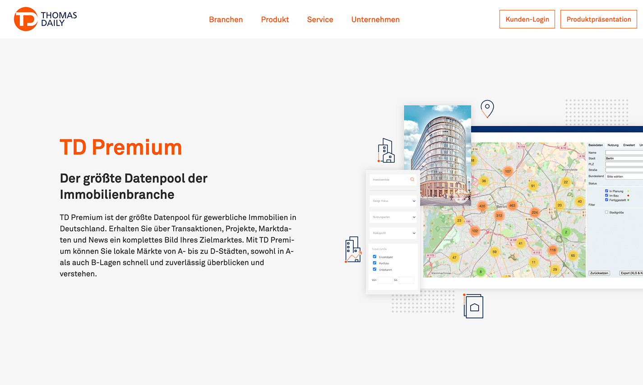Open the Produkt menu
643x385 pixels.
point(275,19)
